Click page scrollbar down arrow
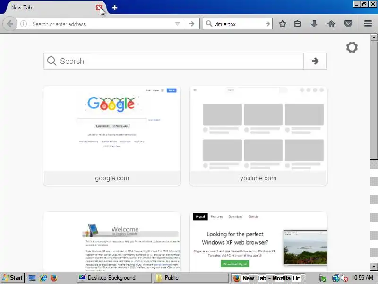Viewport: 378px width, 284px height. coord(374,267)
